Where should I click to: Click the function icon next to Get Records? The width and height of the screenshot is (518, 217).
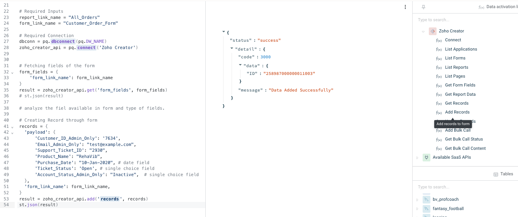[438, 104]
